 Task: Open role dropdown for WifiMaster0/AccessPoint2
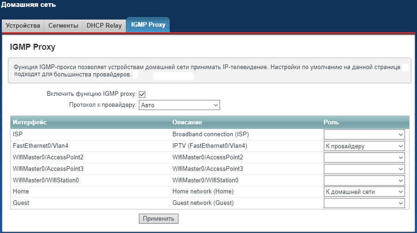point(364,157)
